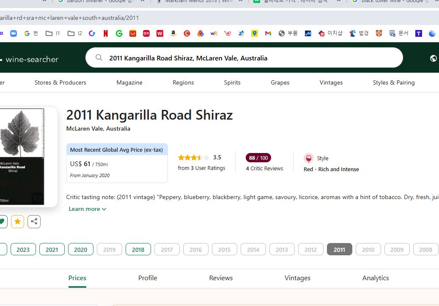
Task: Select vintage 2012 pill
Action: pyautogui.click(x=310, y=249)
